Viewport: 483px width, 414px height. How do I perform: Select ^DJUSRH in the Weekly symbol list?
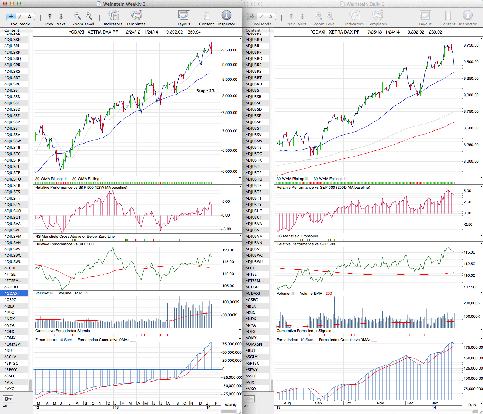(x=14, y=39)
